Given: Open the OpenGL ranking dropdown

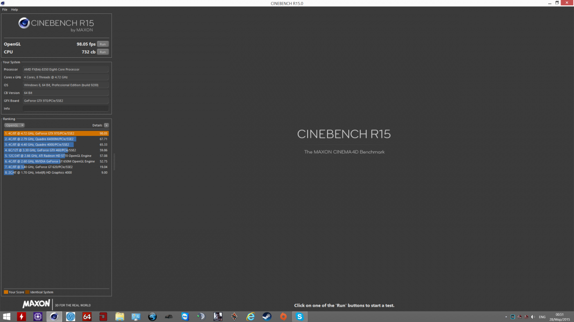Looking at the screenshot, I should tap(14, 125).
